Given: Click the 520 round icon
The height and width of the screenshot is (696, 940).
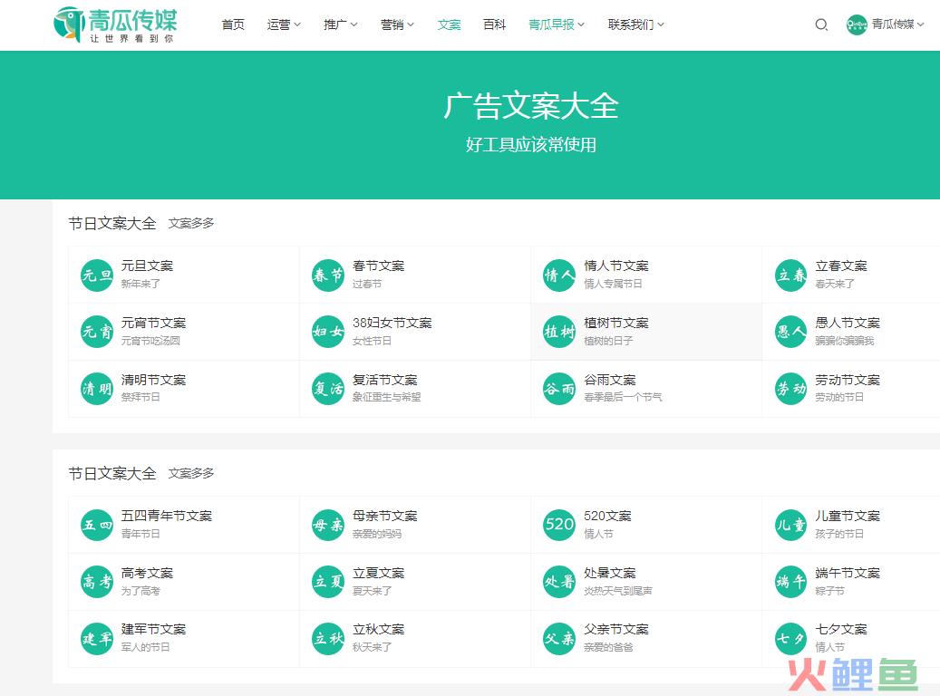Looking at the screenshot, I should click(x=559, y=525).
